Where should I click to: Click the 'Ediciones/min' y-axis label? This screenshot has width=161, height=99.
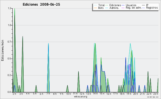click(2, 50)
